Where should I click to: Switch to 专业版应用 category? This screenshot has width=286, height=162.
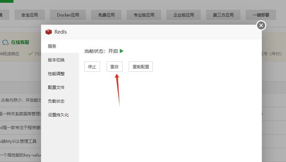[145, 15]
